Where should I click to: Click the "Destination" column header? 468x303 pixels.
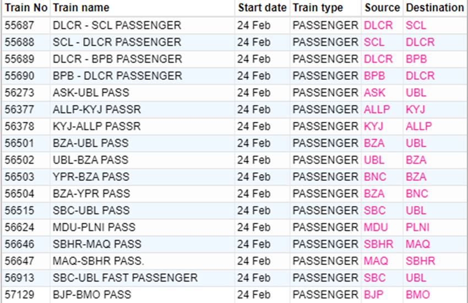(x=434, y=8)
